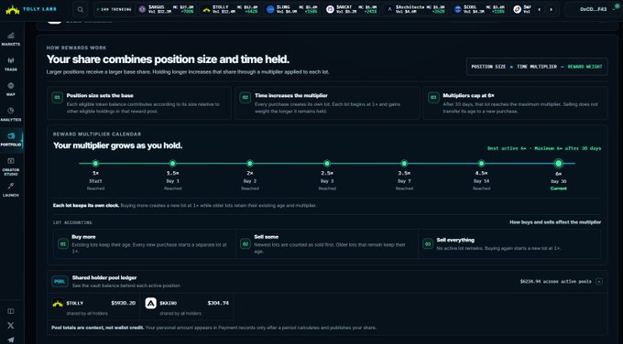623x344 pixels.
Task: Open Creator Studio from the sidebar
Action: (11, 167)
